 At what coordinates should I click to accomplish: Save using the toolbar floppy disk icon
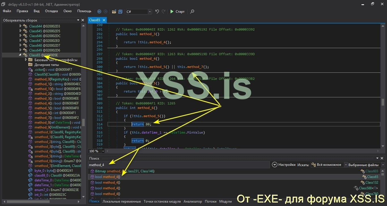pyautogui.click(x=120, y=12)
